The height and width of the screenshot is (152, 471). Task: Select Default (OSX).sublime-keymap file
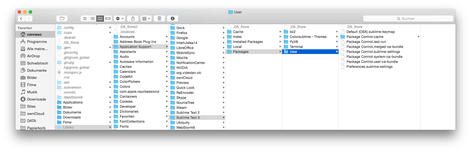(370, 32)
